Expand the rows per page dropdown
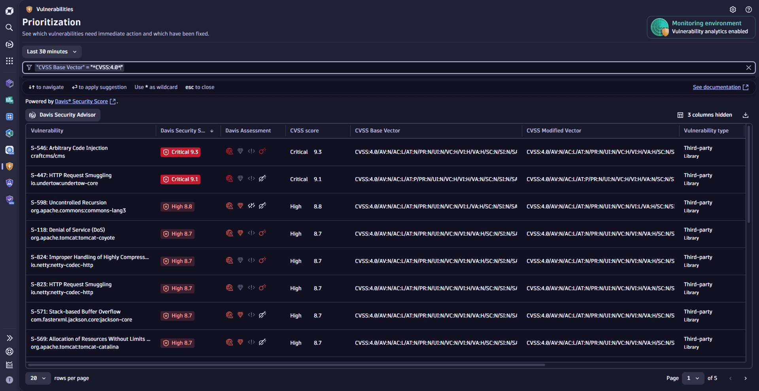759x391 pixels. 38,378
